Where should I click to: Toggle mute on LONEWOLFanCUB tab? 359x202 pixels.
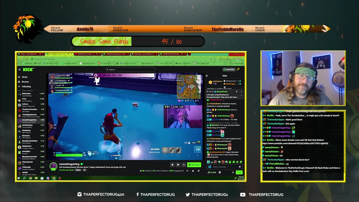pos(182,54)
